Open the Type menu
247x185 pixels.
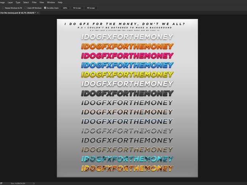pos(18,2)
